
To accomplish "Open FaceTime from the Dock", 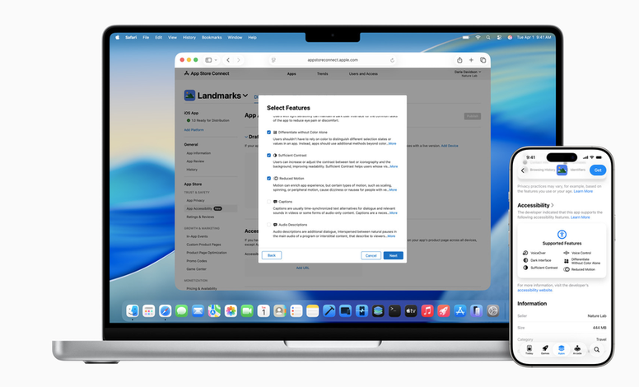I will [x=247, y=311].
